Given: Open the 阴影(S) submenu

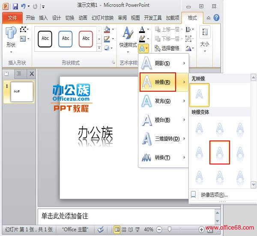Looking at the screenshot, I should pyautogui.click(x=164, y=63).
